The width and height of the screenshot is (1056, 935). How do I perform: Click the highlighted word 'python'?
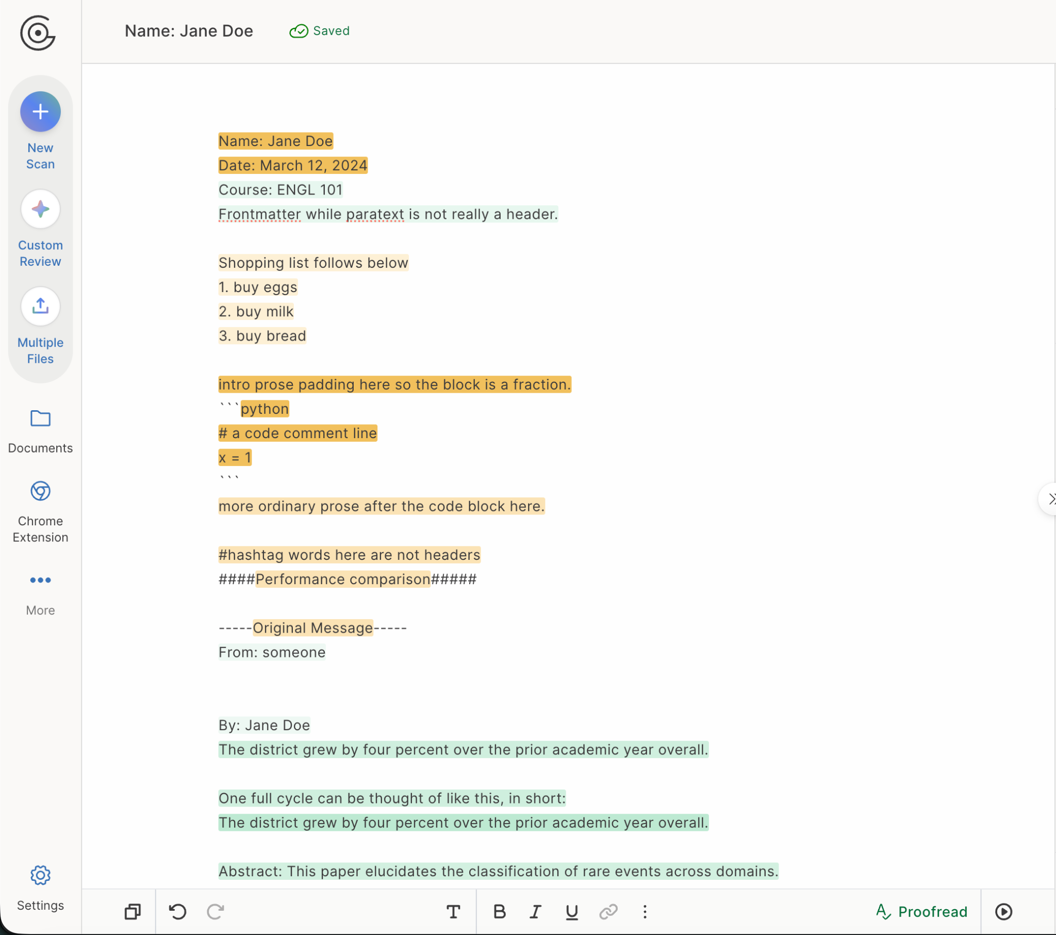[x=265, y=409]
